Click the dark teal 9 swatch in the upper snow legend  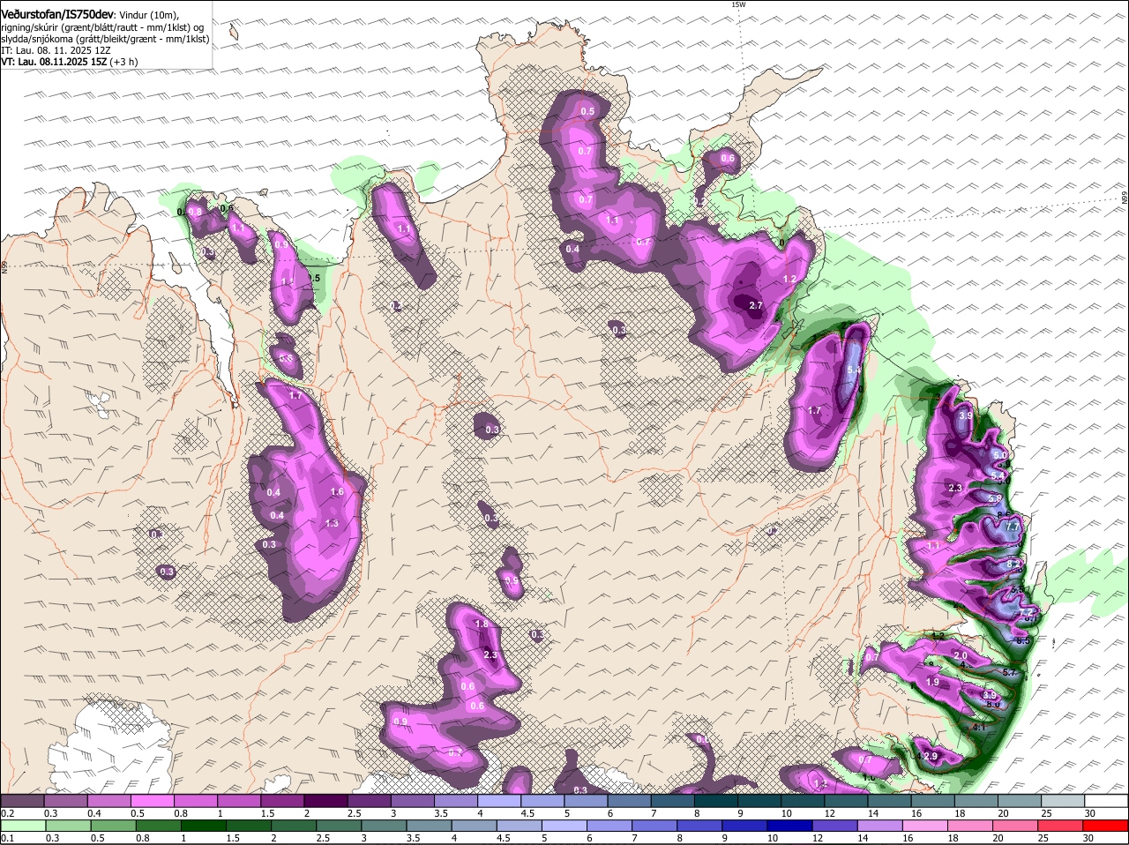pos(759,801)
